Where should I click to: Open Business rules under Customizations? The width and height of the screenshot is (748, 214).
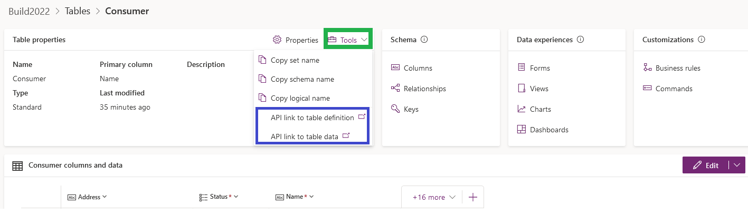pos(678,68)
